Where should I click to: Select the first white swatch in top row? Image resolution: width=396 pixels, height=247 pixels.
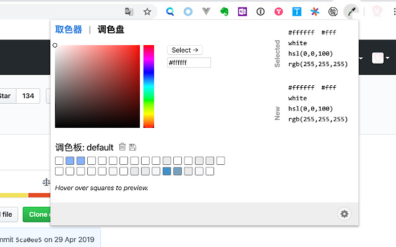pyautogui.click(x=59, y=161)
